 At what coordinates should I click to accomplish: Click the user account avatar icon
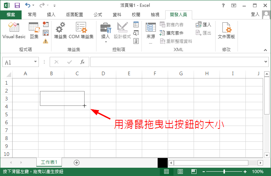click(266, 15)
